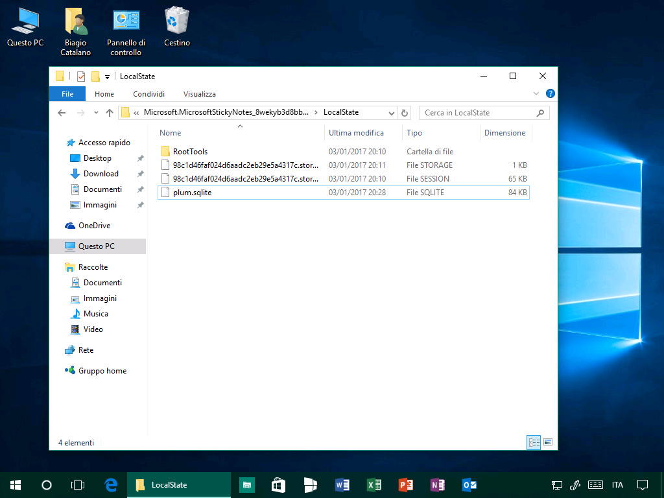Launch Excel from the taskbar
Screen dimensions: 664x498
tap(374, 484)
